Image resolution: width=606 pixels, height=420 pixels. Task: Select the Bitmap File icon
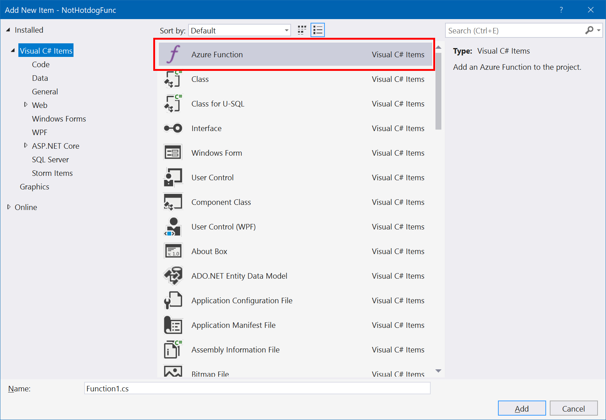[x=173, y=372]
